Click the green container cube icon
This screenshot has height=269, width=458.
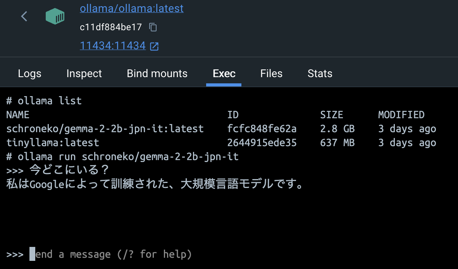click(55, 17)
